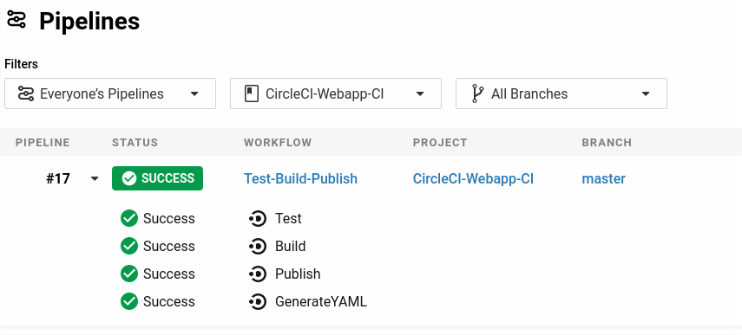
Task: Click the BRANCH column header
Action: (x=607, y=143)
